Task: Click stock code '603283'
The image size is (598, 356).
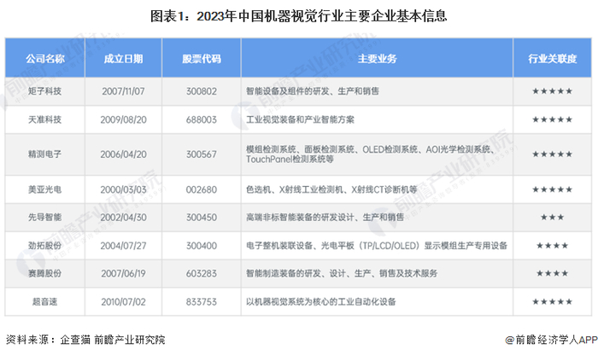Action: (x=202, y=273)
